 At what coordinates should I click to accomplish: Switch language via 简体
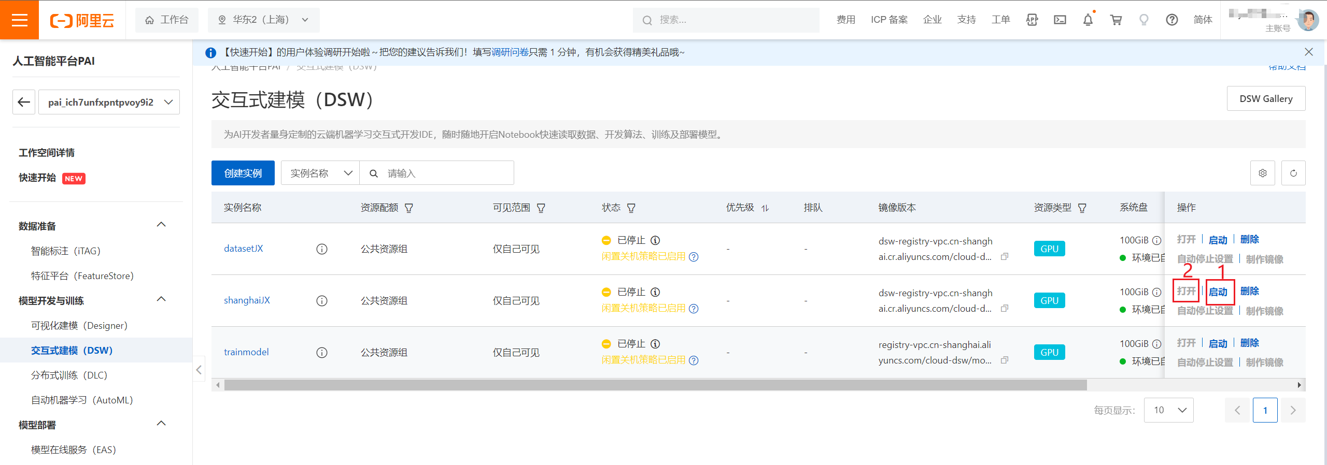click(x=1203, y=20)
